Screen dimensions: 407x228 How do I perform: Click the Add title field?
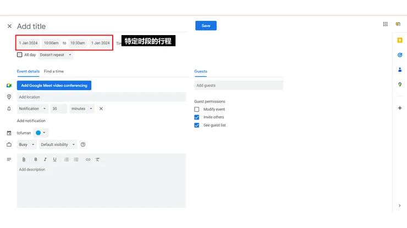(102, 26)
